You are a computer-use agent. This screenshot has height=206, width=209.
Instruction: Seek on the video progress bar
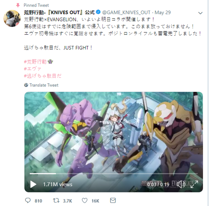(114, 174)
